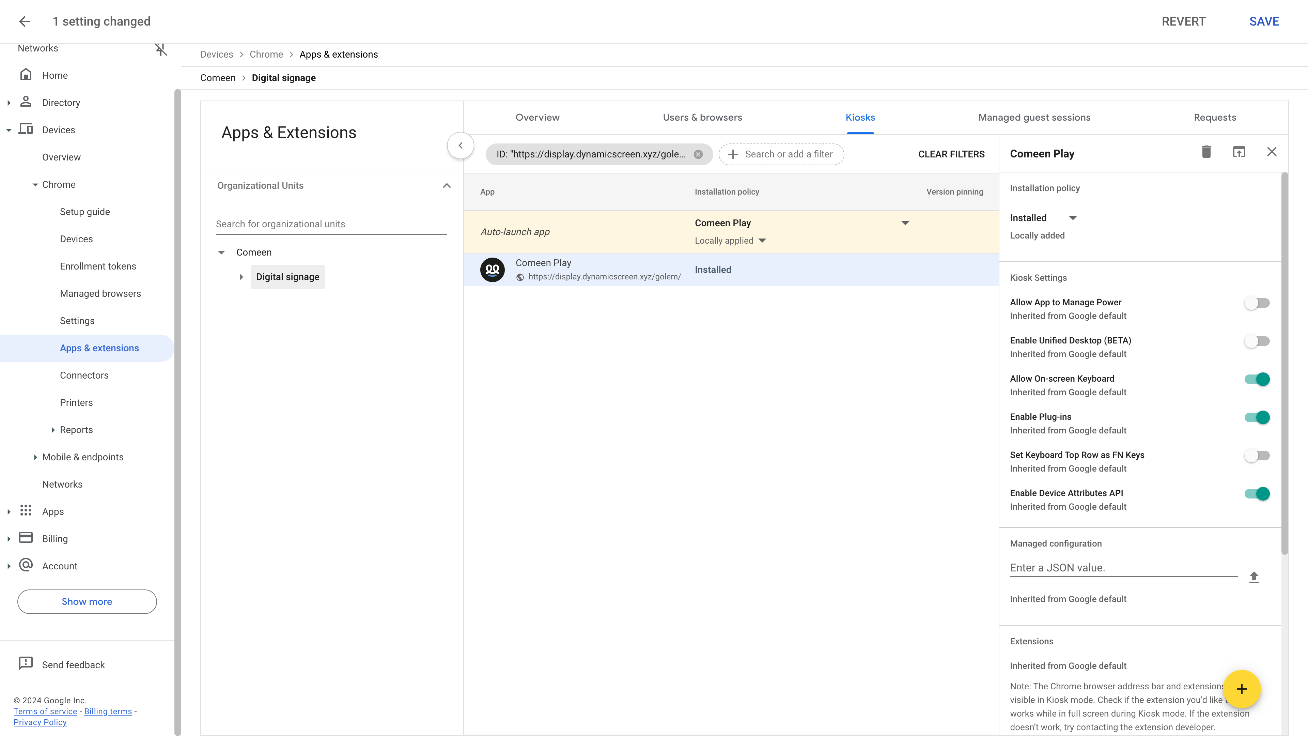Select the Comeen Play app row

(731, 270)
